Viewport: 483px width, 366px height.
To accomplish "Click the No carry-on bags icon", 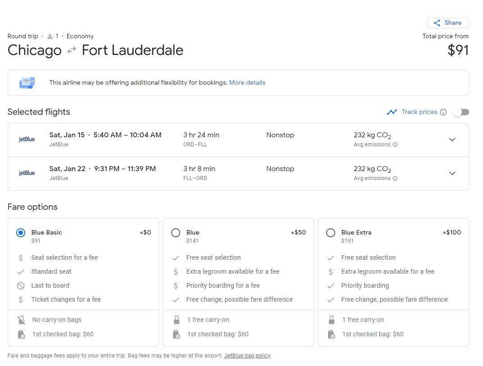I will (21, 320).
